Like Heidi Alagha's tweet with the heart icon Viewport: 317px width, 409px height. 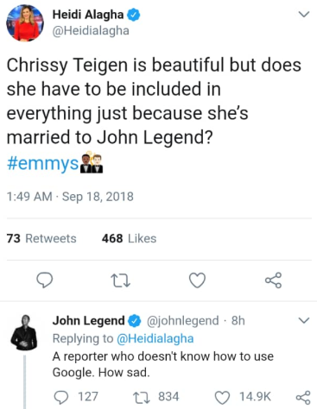coord(197,280)
